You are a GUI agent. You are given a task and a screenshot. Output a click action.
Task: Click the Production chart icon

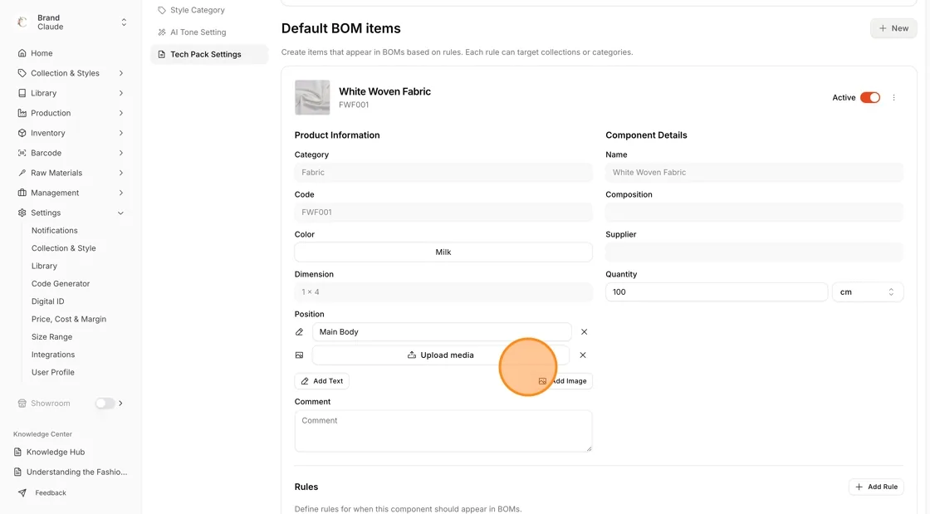point(22,113)
